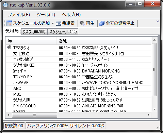Click the vertical scrollbar down arrow
This screenshot has height=133, width=163.
154,109
